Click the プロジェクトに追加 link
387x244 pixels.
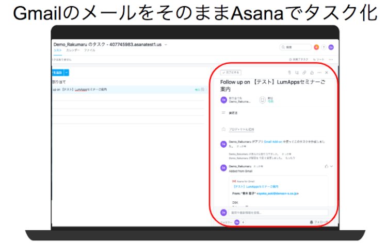point(241,129)
